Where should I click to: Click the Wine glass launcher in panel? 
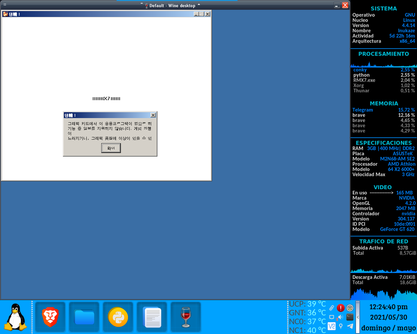[186, 317]
